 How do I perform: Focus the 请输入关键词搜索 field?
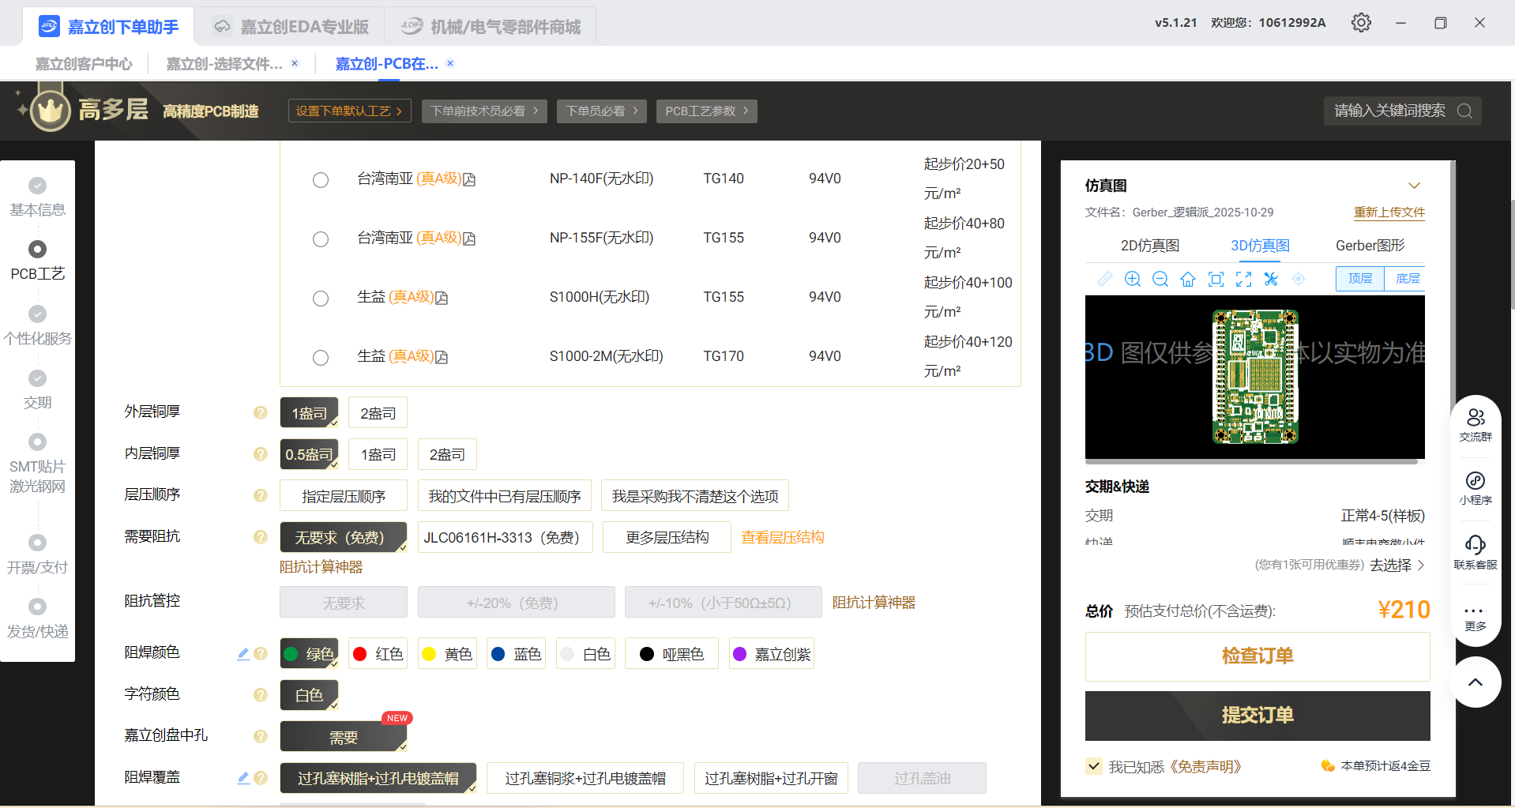pyautogui.click(x=1390, y=111)
